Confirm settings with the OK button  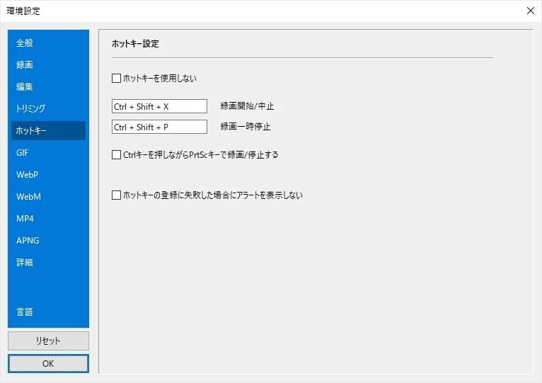click(x=48, y=363)
